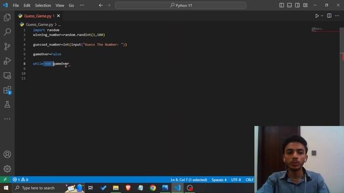
Task: Open the Source Control view
Action: point(7,47)
